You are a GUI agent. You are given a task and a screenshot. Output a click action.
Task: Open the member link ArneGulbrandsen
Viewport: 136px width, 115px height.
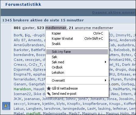point(29,45)
